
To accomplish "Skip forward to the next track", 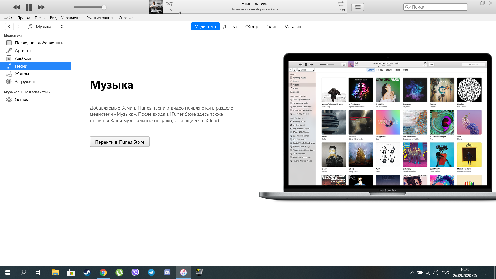I will click(x=41, y=7).
